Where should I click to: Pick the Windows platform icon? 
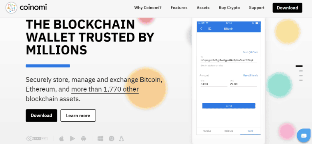[100, 138]
